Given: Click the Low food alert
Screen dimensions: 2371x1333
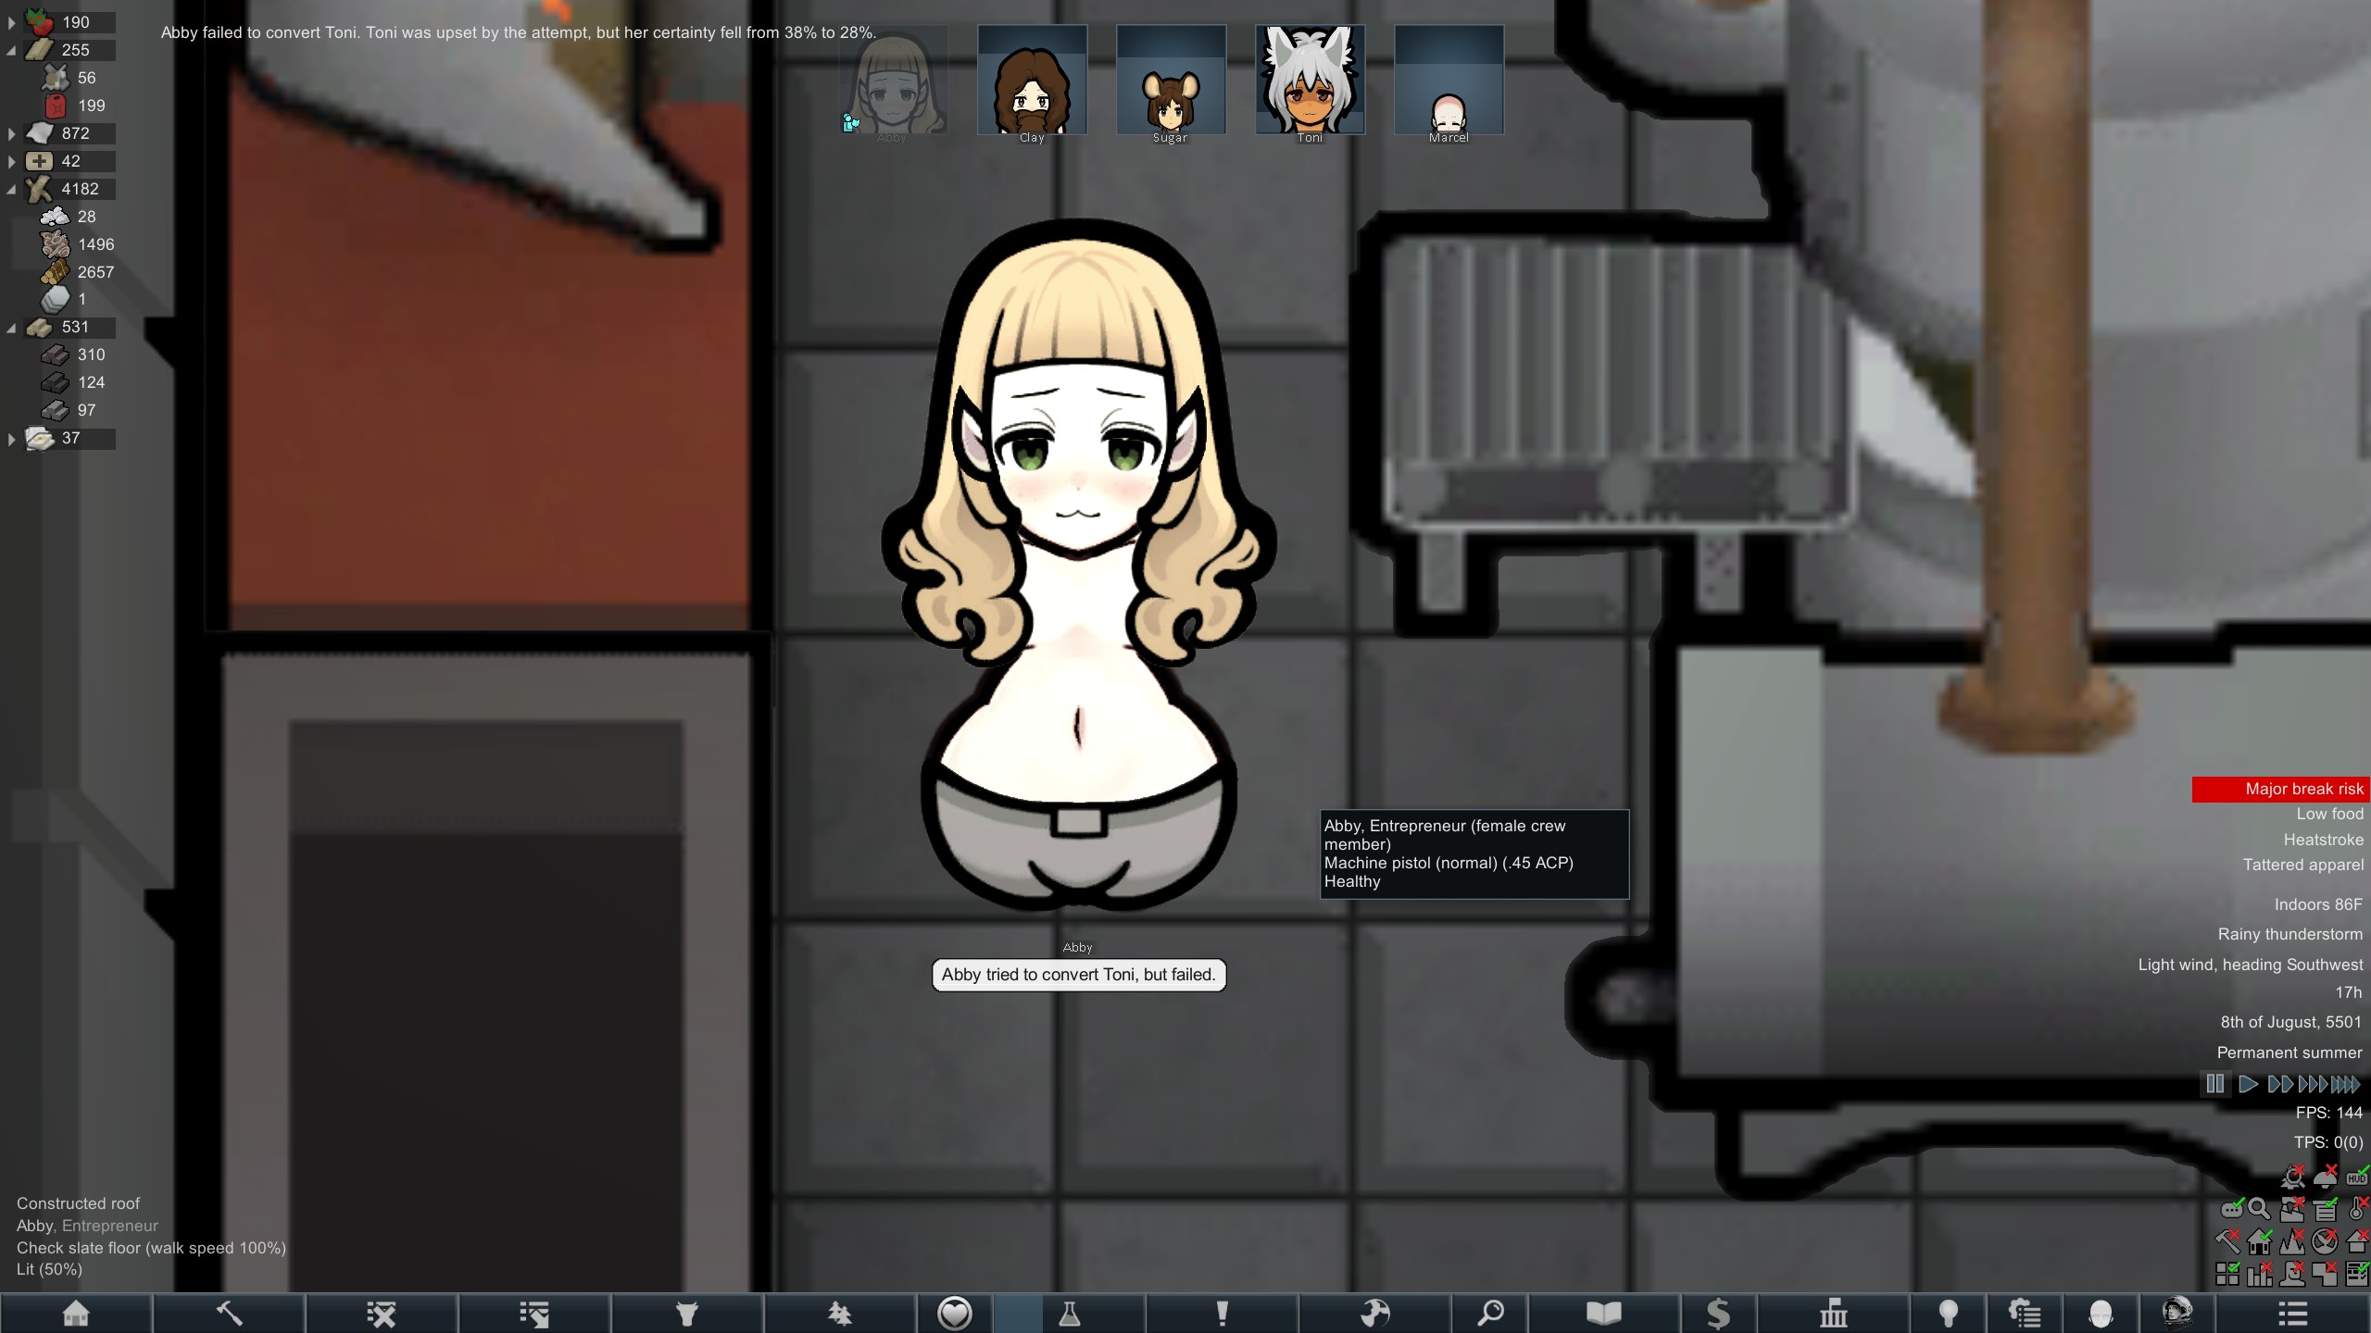Looking at the screenshot, I should (2329, 814).
